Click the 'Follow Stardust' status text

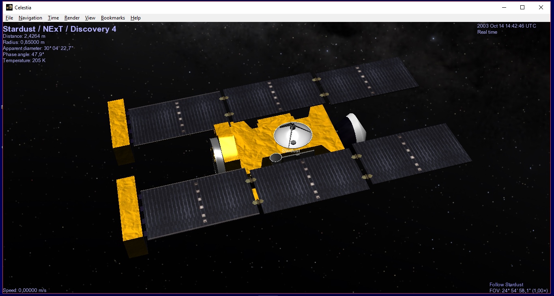click(x=506, y=285)
